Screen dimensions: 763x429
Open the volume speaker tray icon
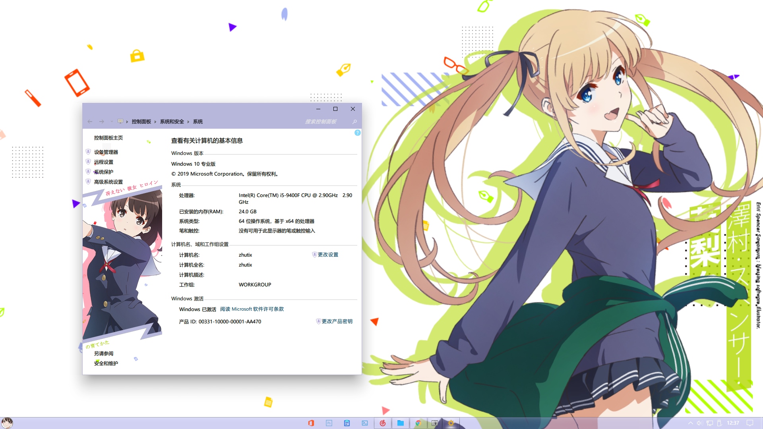pos(700,423)
